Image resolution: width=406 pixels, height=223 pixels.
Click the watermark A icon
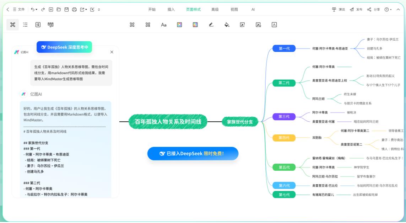click(274, 25)
